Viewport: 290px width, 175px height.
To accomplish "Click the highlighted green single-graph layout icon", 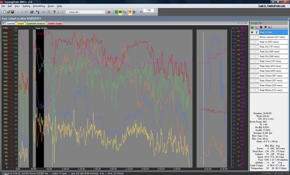I will [x=120, y=12].
